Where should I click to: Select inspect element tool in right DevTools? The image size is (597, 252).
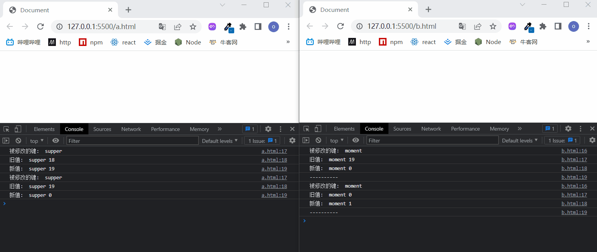306,129
